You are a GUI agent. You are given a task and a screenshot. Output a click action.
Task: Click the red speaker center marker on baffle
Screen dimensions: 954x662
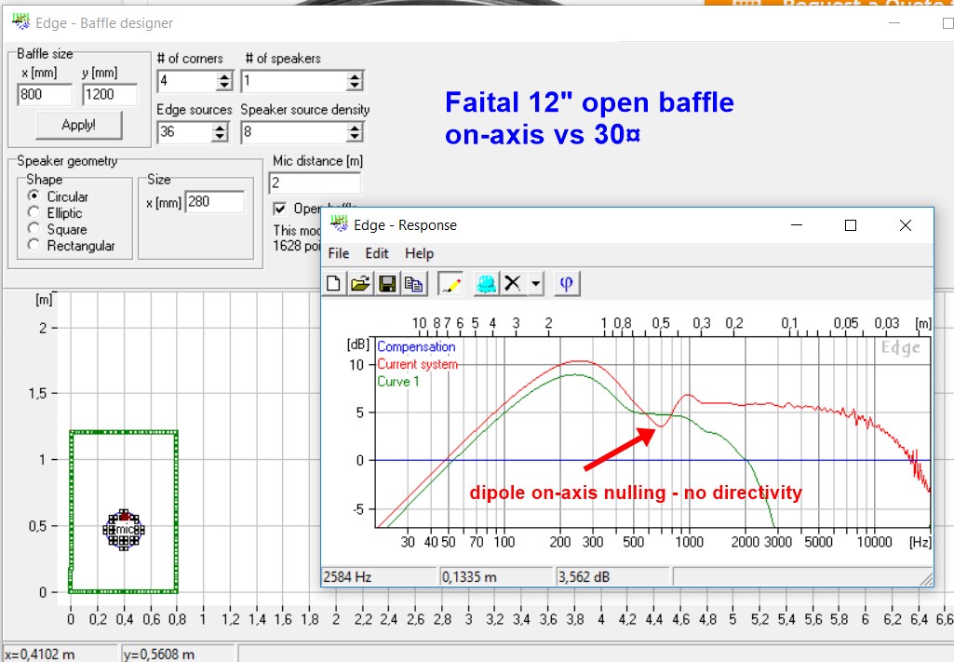[x=124, y=516]
